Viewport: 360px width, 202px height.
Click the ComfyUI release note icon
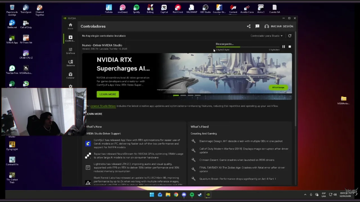[88, 144]
